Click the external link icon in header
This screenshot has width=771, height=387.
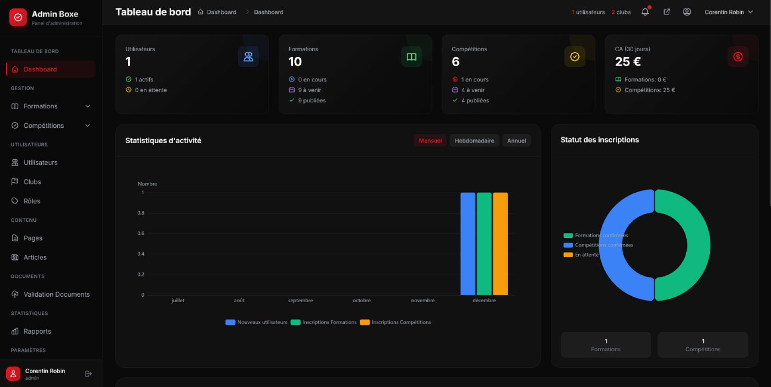point(666,12)
